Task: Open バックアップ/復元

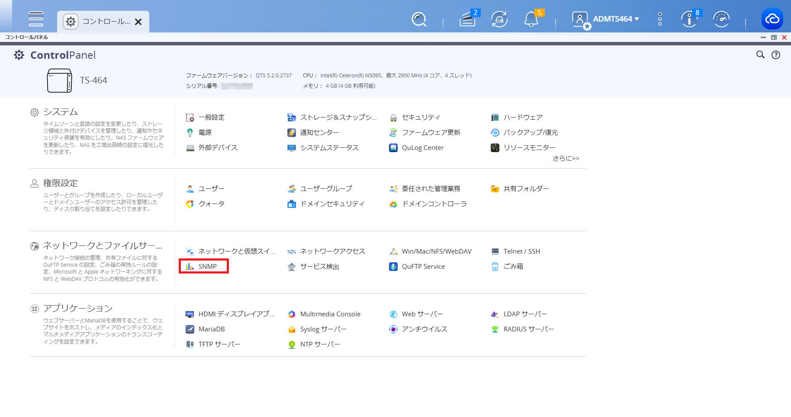Action: pyautogui.click(x=524, y=133)
